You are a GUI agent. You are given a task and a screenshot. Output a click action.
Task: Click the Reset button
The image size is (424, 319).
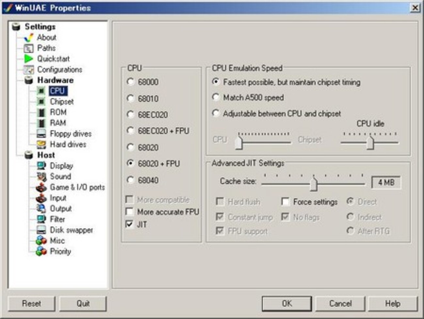tap(32, 304)
